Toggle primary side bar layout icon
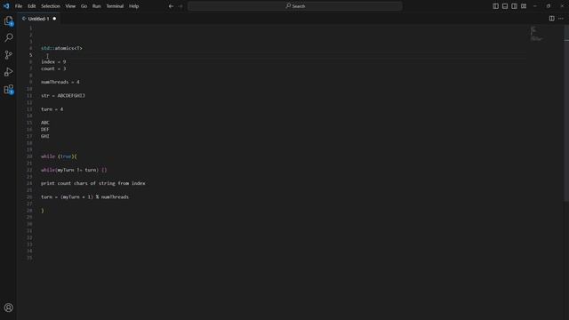The width and height of the screenshot is (569, 320). [x=495, y=6]
